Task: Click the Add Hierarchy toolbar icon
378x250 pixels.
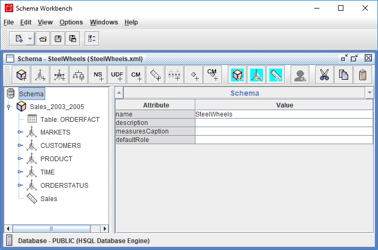Action: pyautogui.click(x=79, y=76)
